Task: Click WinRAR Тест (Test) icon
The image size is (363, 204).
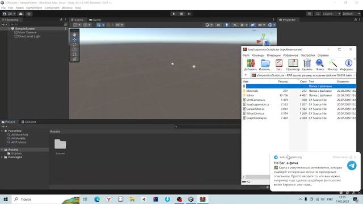Action: pyautogui.click(x=279, y=65)
